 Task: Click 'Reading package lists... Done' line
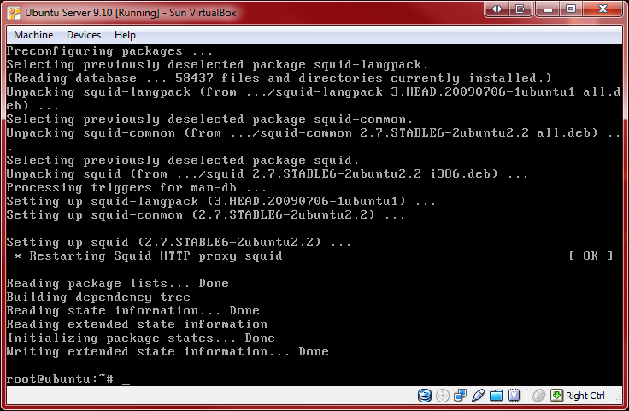click(x=118, y=284)
